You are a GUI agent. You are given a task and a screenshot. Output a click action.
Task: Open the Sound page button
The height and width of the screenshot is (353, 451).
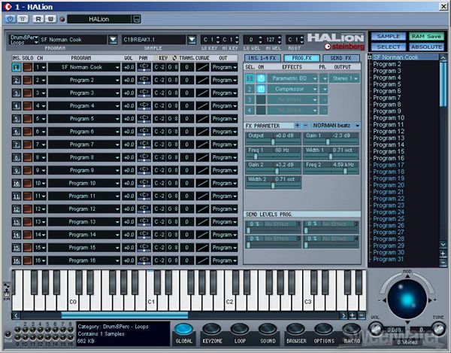(x=268, y=332)
